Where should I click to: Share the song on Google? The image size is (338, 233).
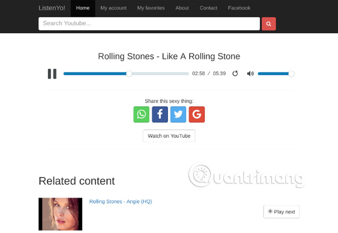coord(197,114)
